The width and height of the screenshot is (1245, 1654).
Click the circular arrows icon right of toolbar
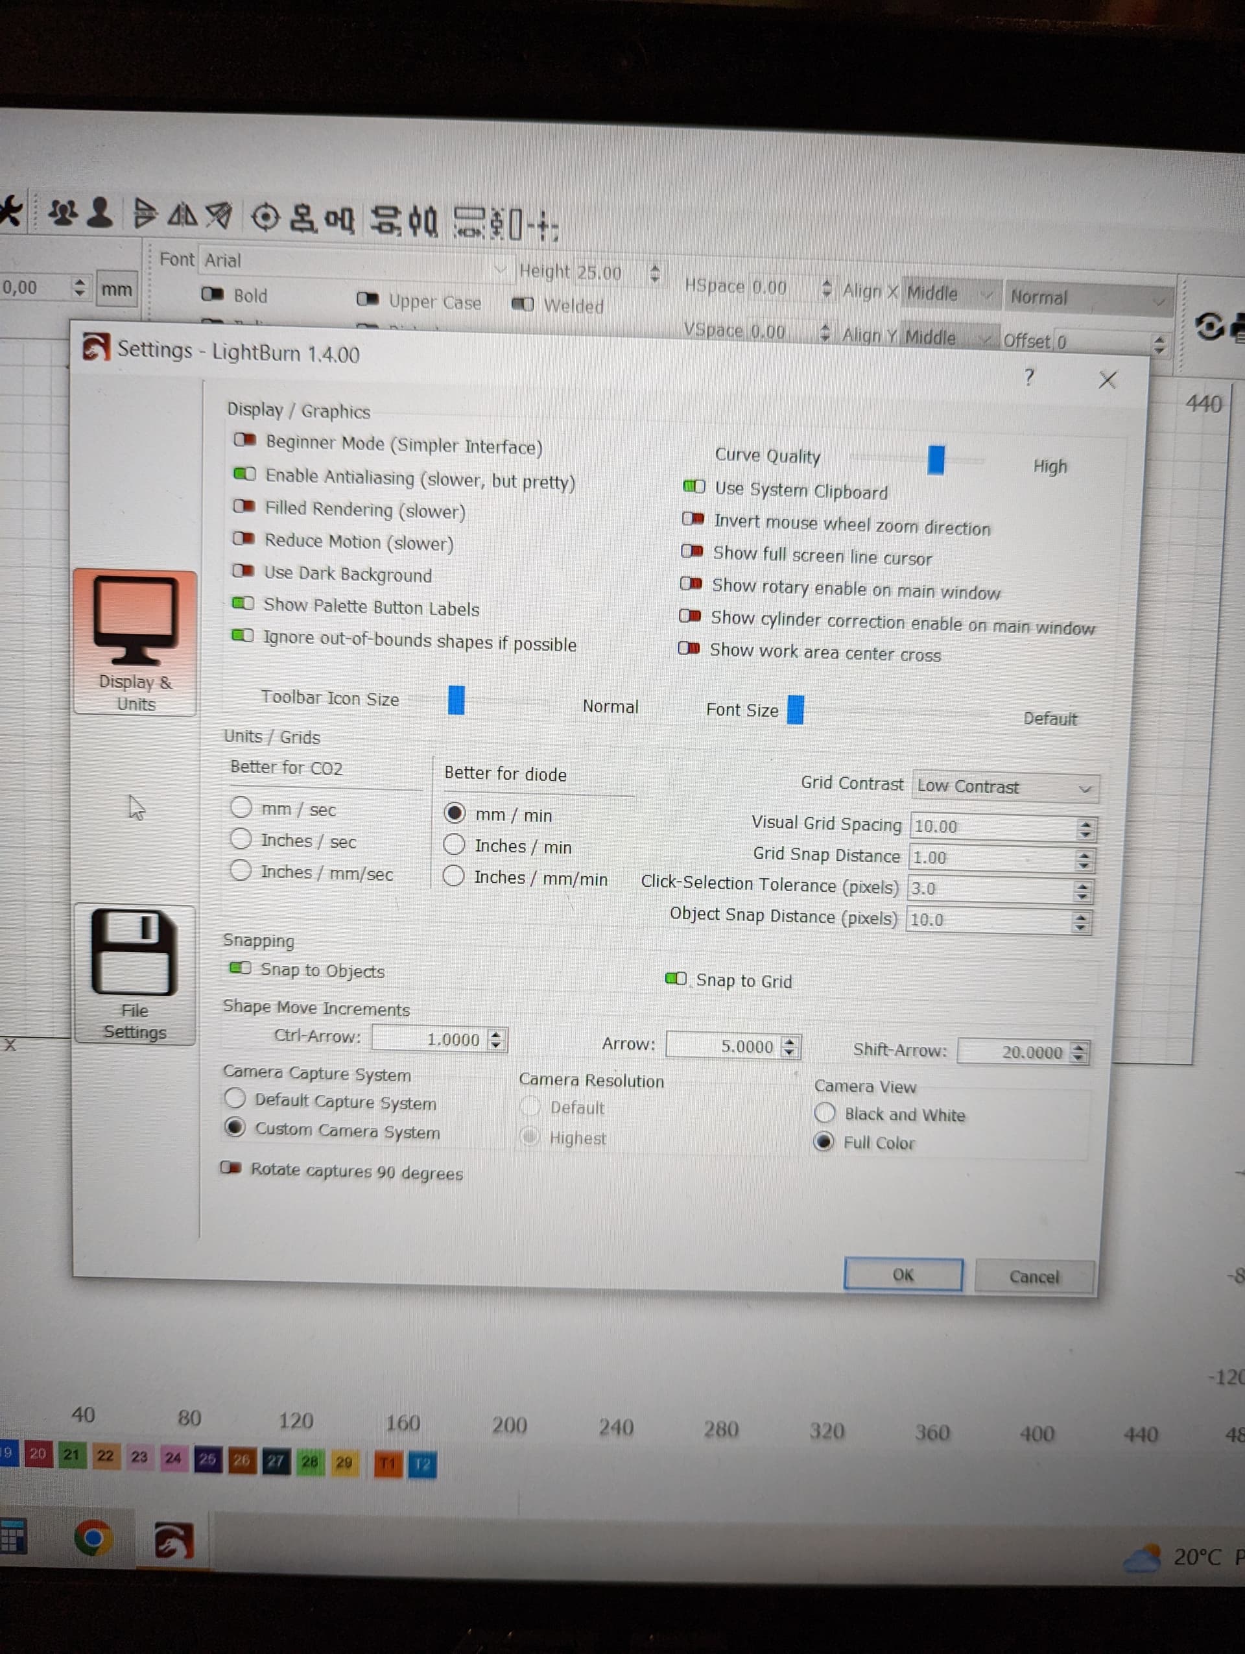1210,327
